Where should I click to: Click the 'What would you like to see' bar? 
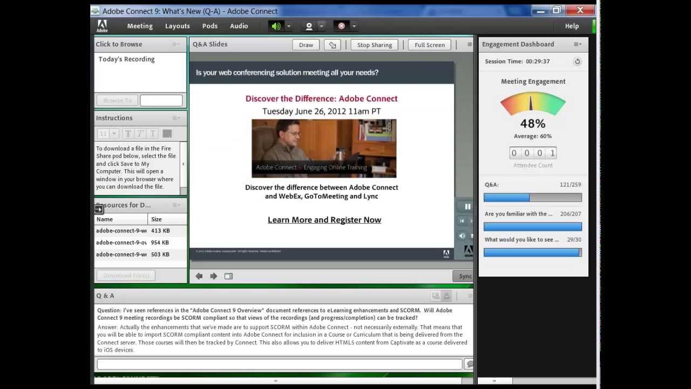click(x=533, y=252)
